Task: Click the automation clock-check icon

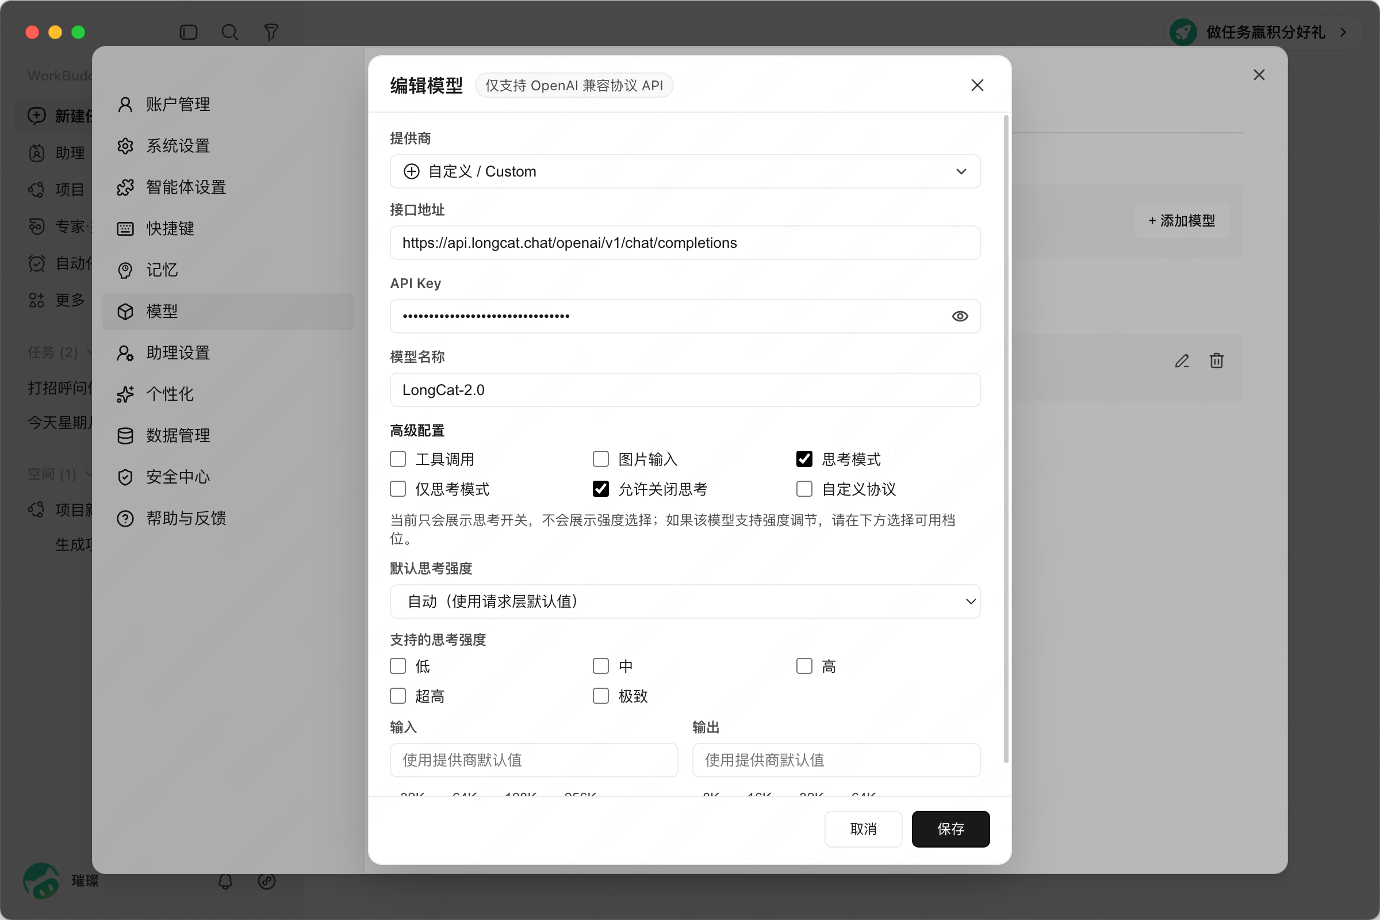Action: (36, 263)
